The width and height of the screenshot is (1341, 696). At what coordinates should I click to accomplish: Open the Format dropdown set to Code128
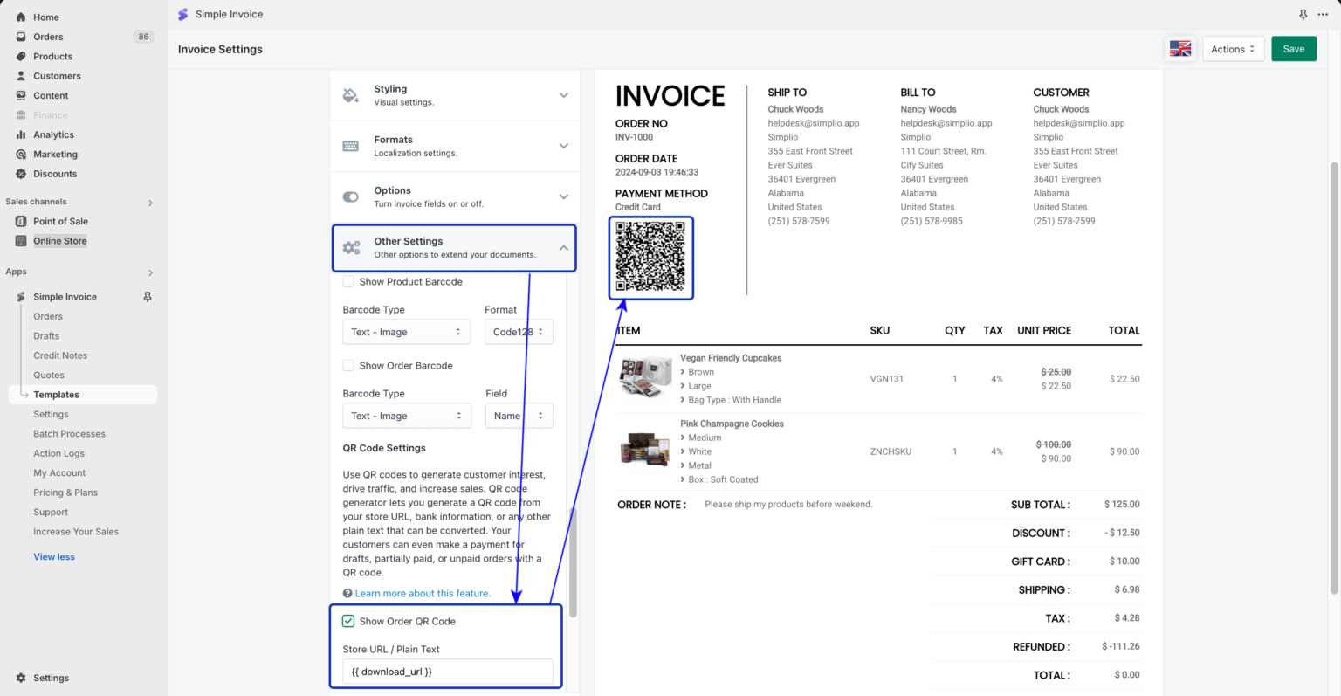(519, 332)
